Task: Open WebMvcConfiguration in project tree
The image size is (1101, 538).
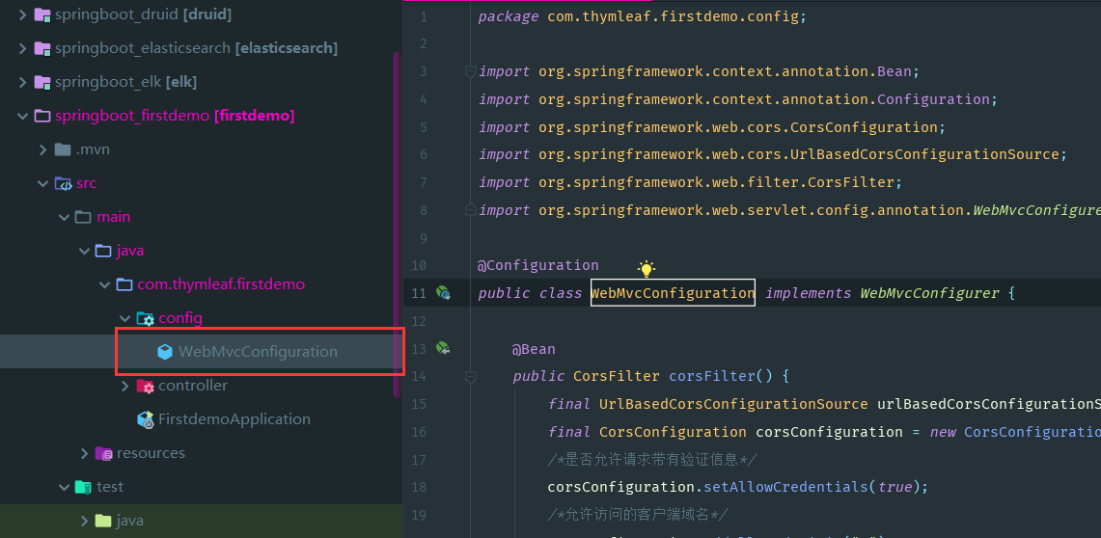Action: [258, 351]
